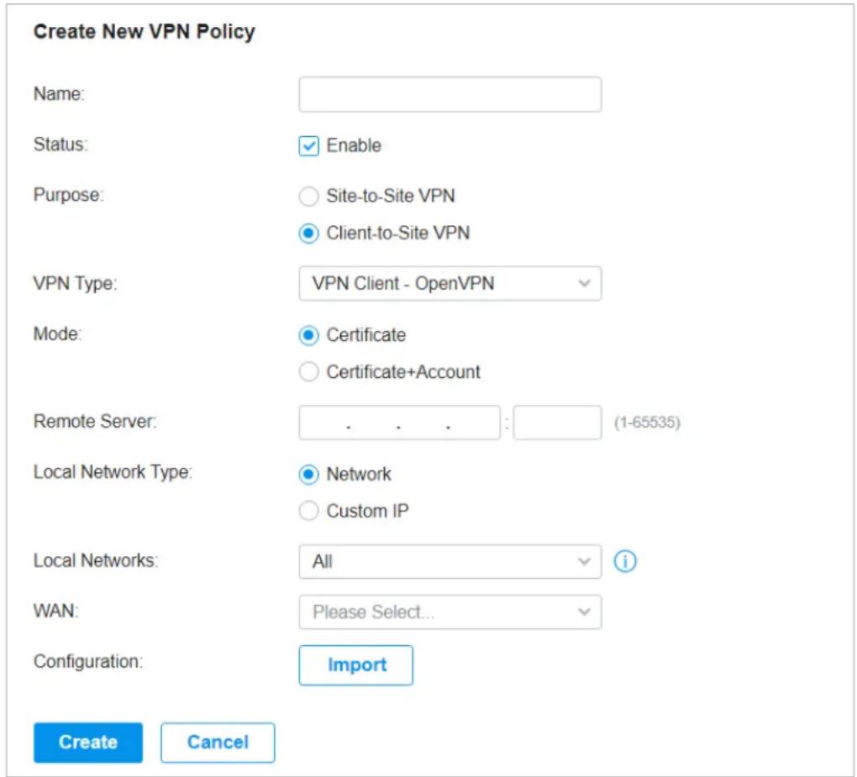
Task: Choose Certificate+Account mode
Action: pyautogui.click(x=309, y=372)
